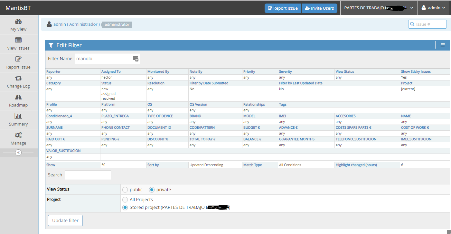Expand the PARTES DE TRABAJO project selector
This screenshot has width=451, height=234.
379,8
